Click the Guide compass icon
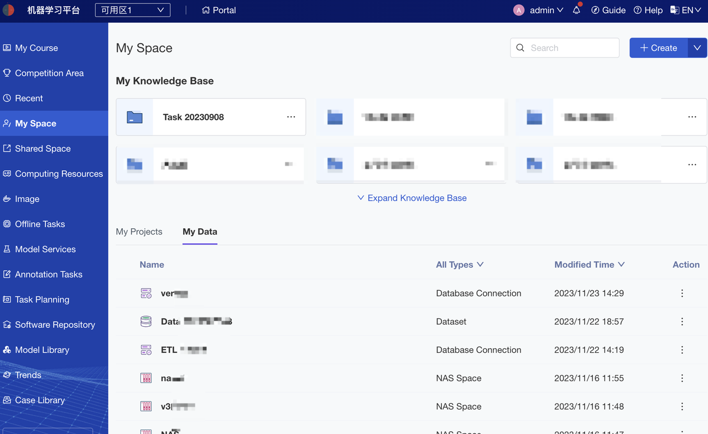 (595, 10)
